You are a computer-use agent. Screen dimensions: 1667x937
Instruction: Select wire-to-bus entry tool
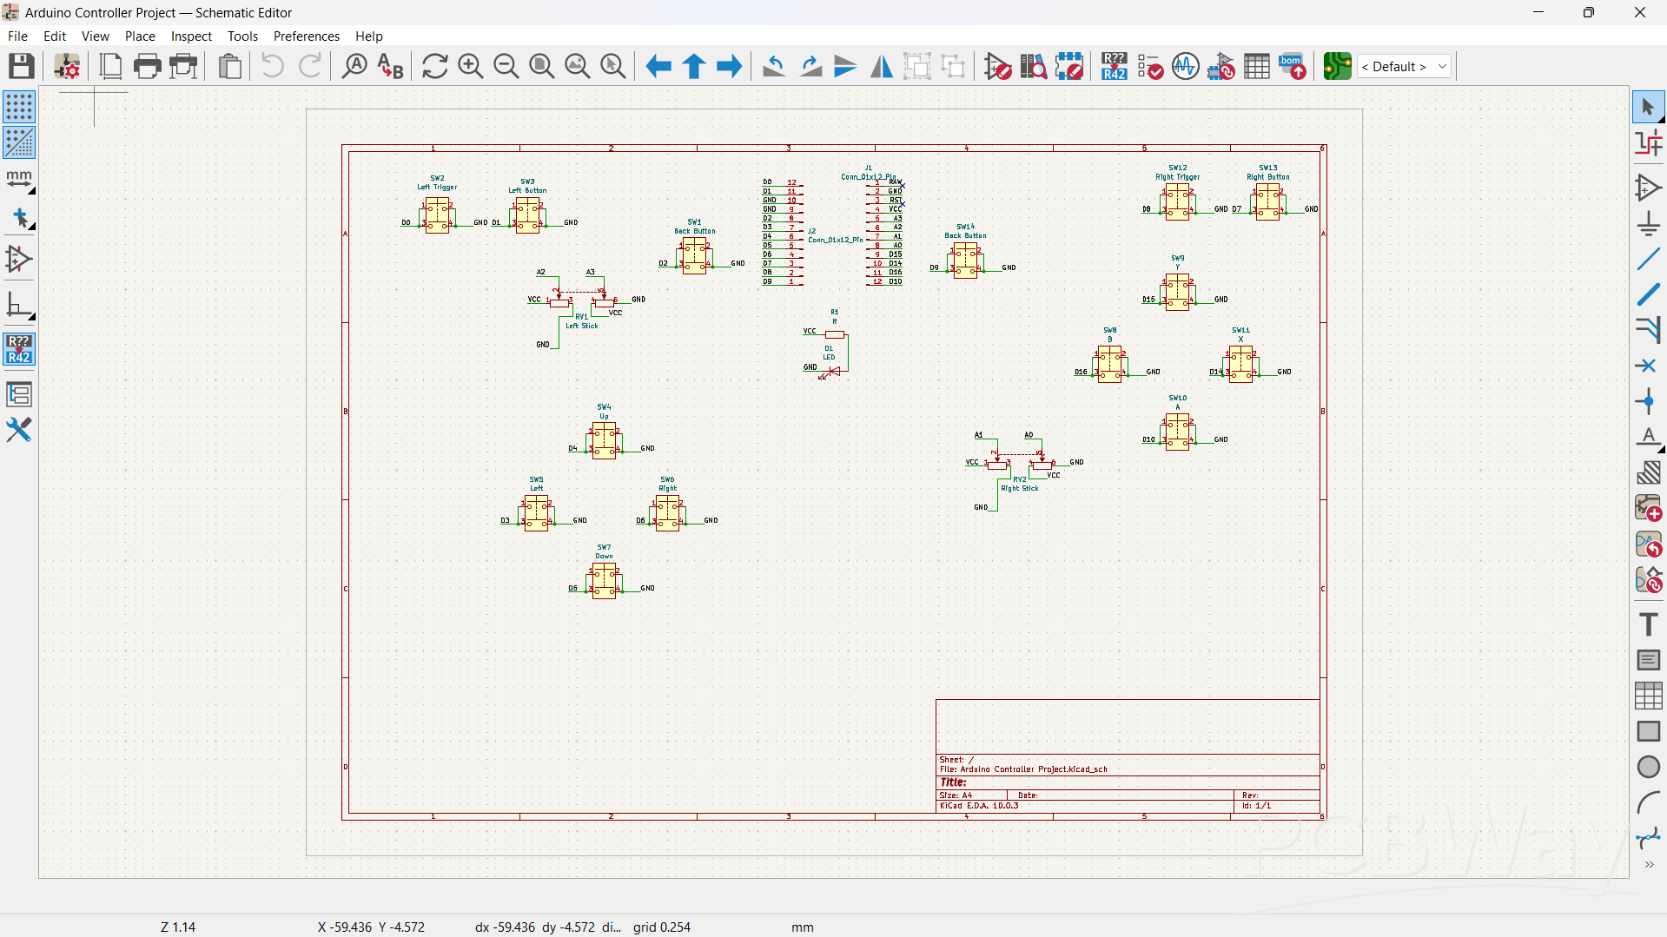click(1648, 330)
